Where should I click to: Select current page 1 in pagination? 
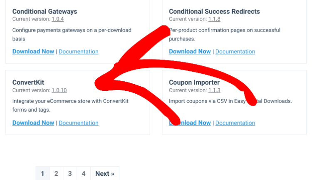42,173
